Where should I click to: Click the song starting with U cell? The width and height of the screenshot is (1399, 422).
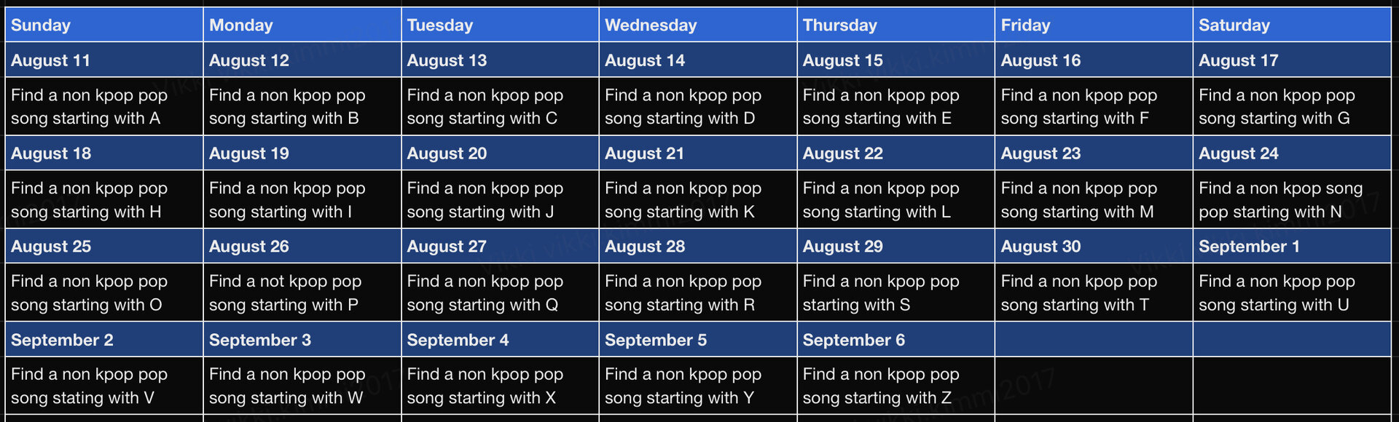point(1292,292)
